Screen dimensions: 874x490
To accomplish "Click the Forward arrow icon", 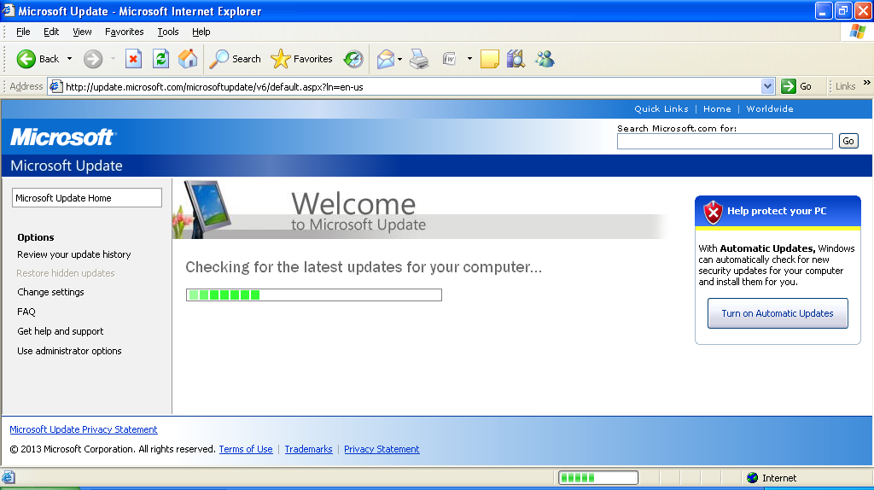I will (x=93, y=59).
